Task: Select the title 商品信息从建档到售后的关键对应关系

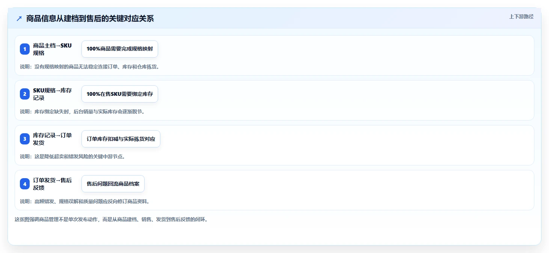Action: [90, 19]
